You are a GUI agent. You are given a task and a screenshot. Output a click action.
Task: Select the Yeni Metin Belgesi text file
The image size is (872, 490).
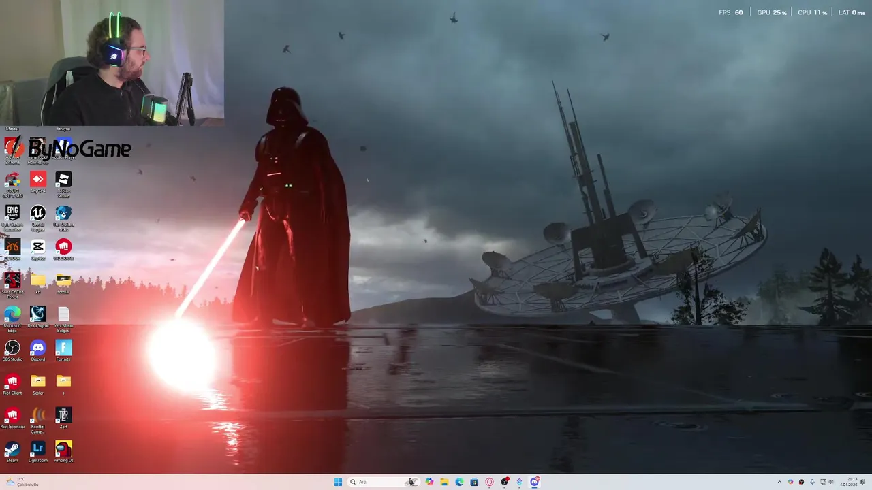pyautogui.click(x=63, y=318)
